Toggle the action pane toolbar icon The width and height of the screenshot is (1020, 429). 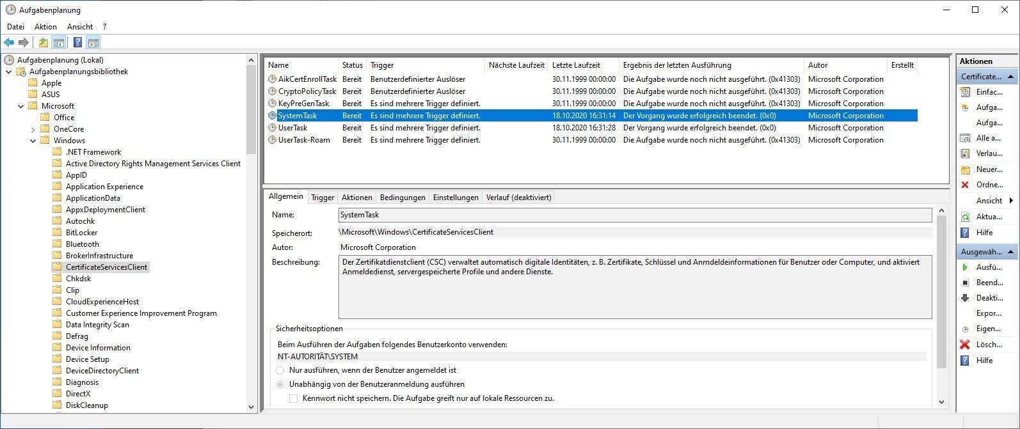tap(93, 42)
